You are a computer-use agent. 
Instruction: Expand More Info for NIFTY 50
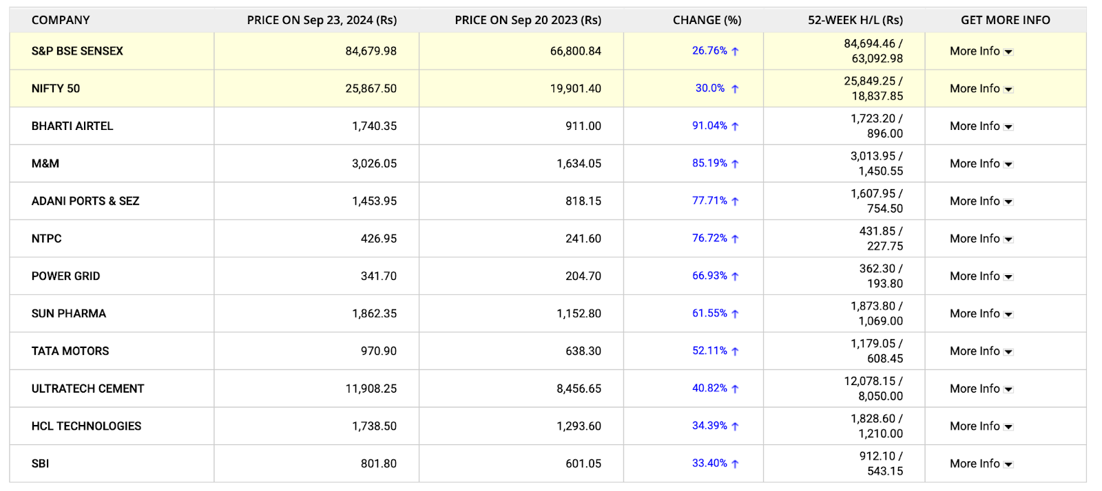pyautogui.click(x=981, y=89)
